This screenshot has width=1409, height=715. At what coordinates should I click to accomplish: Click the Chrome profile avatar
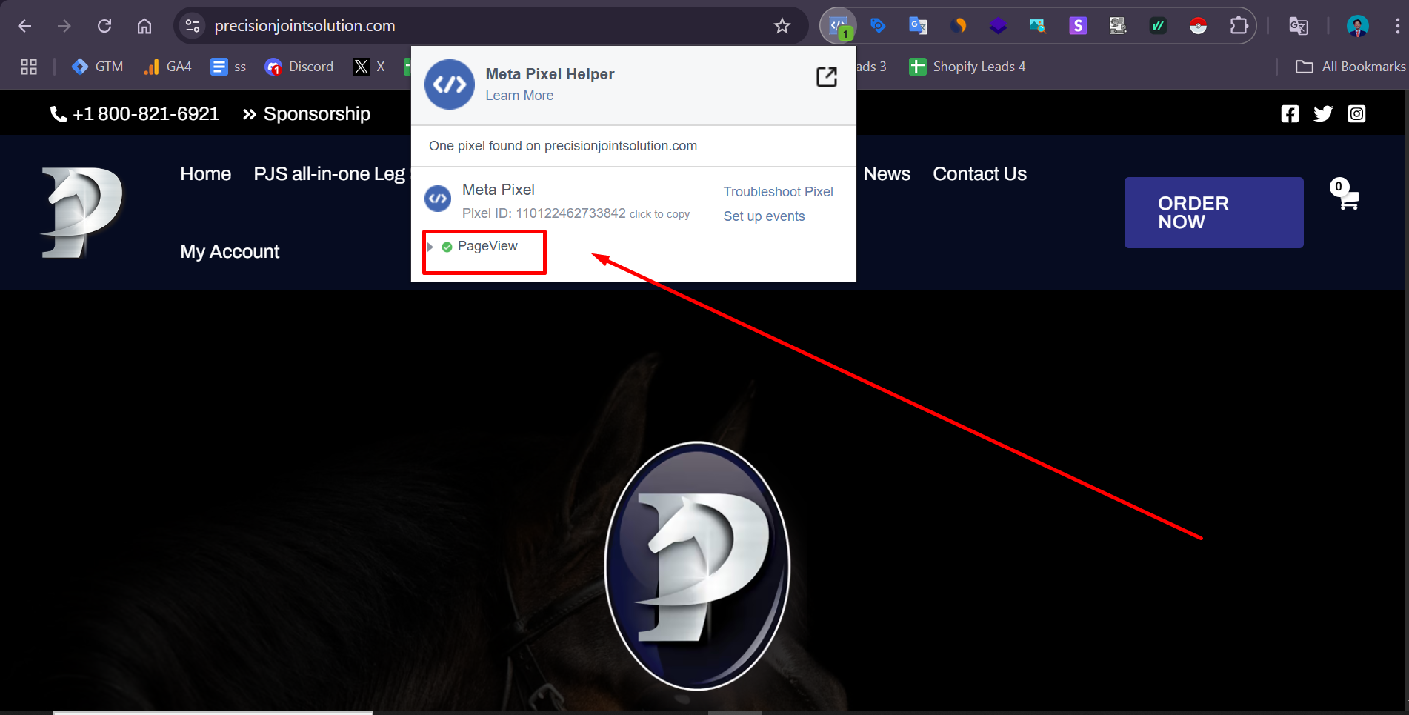[x=1357, y=24]
